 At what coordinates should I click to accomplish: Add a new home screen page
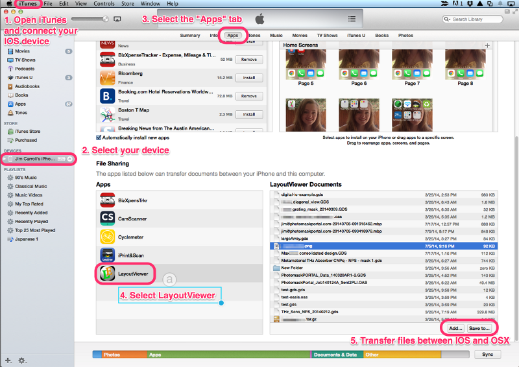click(487, 45)
